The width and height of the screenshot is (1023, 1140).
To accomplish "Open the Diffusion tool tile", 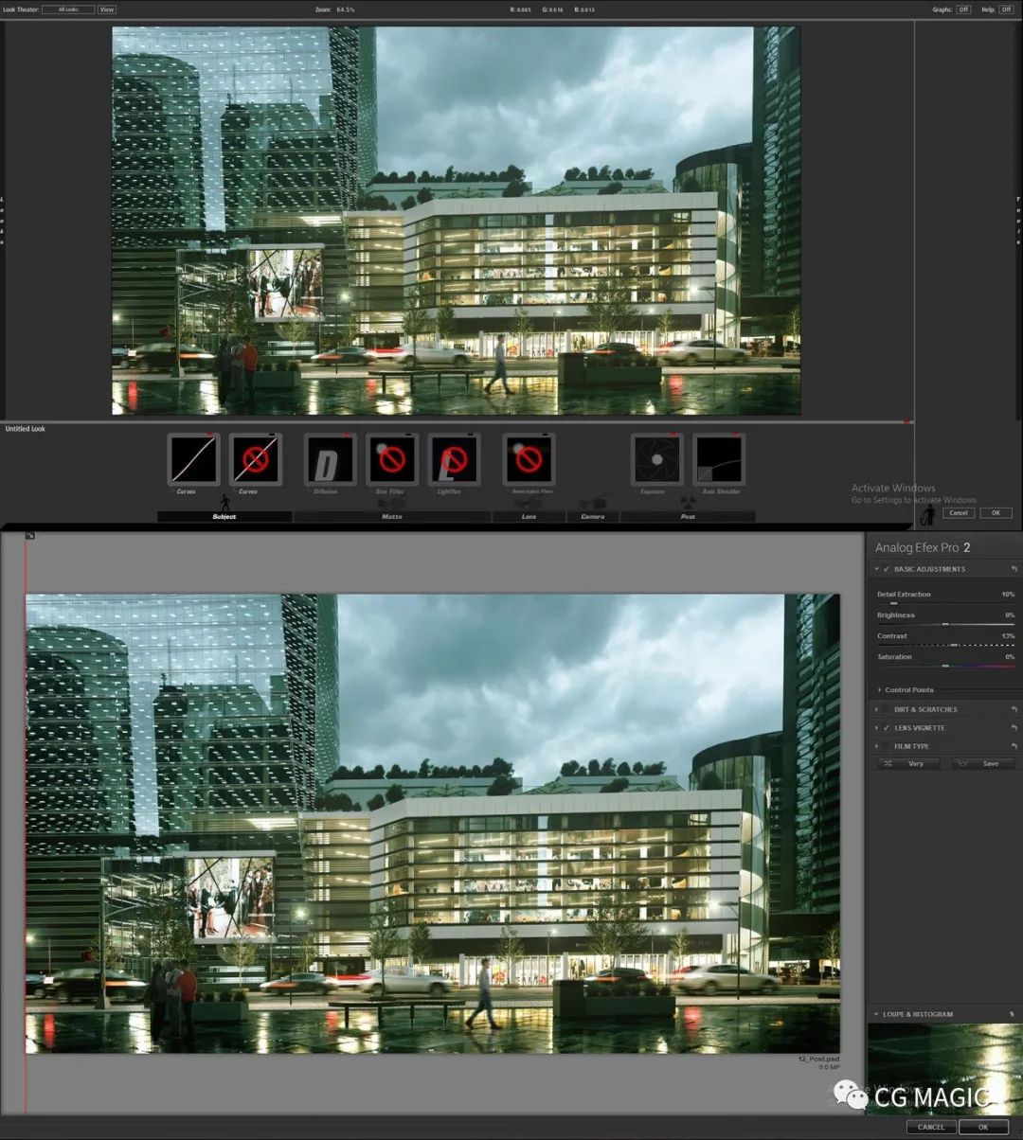I will 330,460.
